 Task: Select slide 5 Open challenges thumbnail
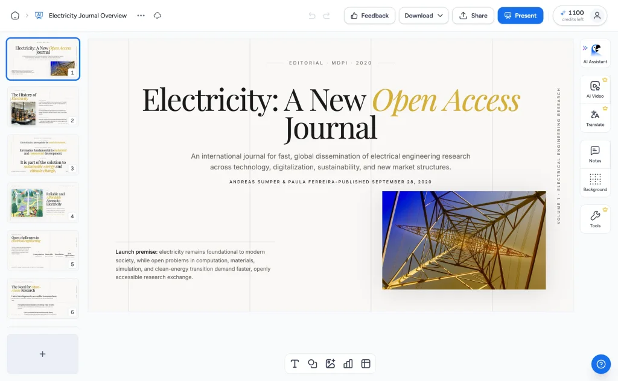pyautogui.click(x=43, y=251)
